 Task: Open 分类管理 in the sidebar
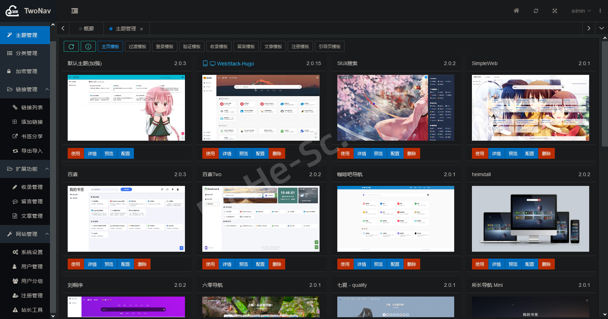(25, 53)
